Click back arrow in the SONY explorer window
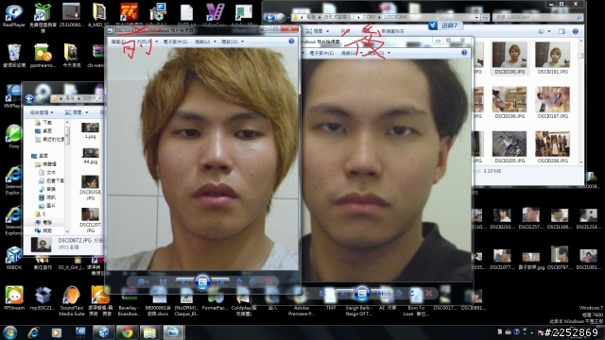This screenshot has width=605, height=340. tap(29, 98)
